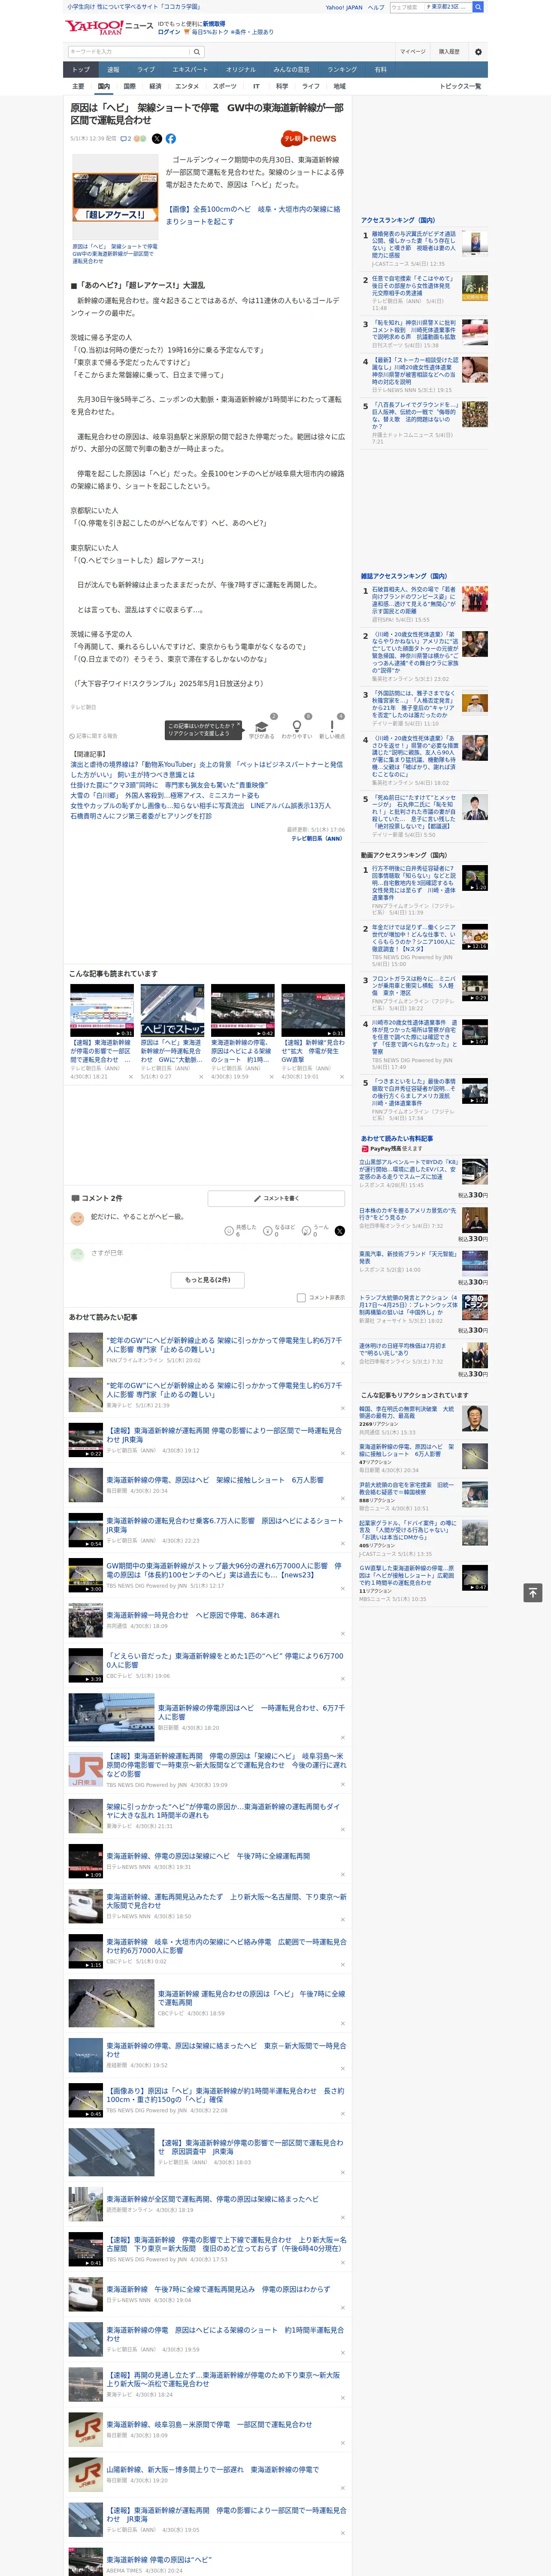The image size is (551, 2576).
Task: Share article on Facebook icon
Action: (x=171, y=139)
